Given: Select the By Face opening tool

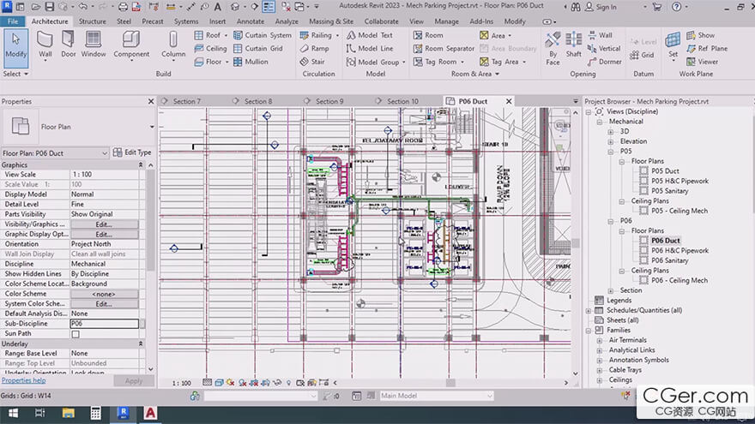Looking at the screenshot, I should tap(553, 48).
